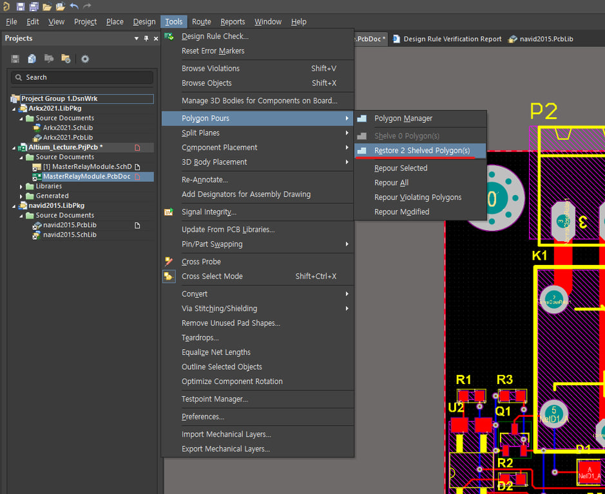Open the Projects panel settings gear

(85, 59)
